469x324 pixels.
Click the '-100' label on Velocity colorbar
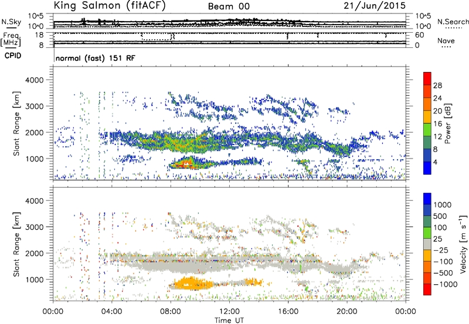click(x=443, y=261)
